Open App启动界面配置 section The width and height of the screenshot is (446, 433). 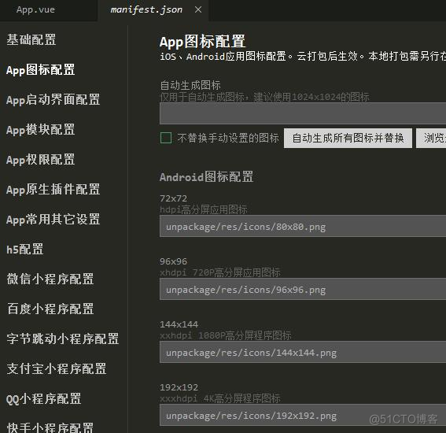(x=53, y=100)
